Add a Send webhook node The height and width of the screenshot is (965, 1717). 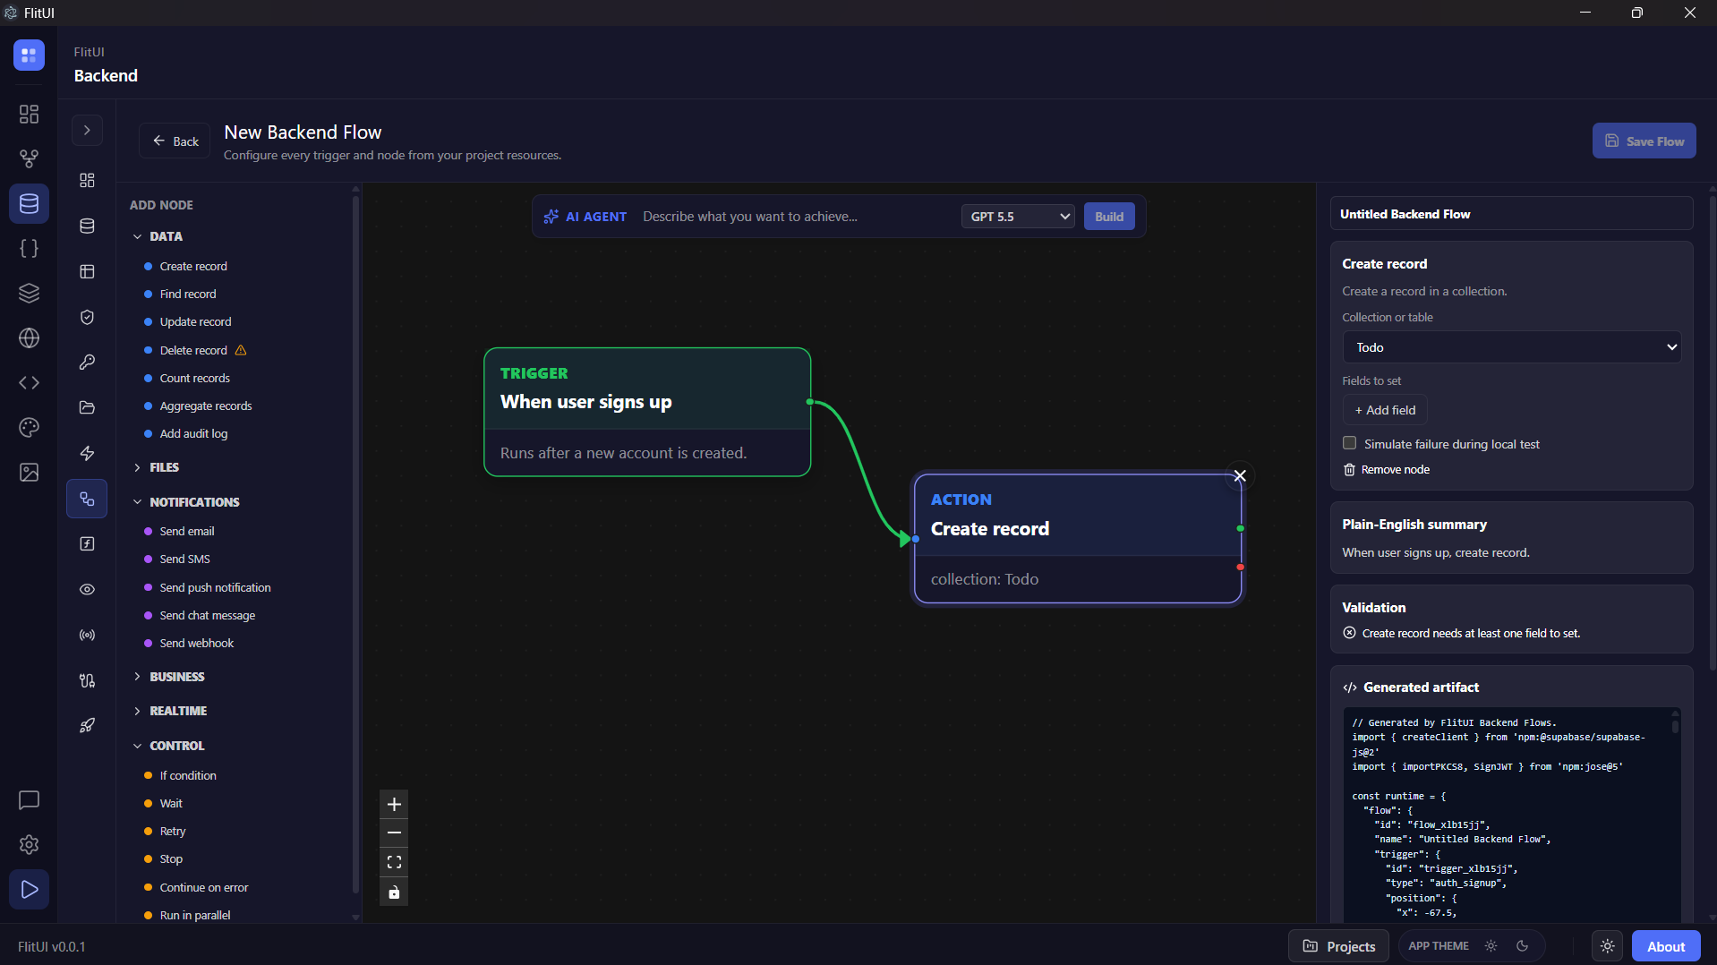197,644
